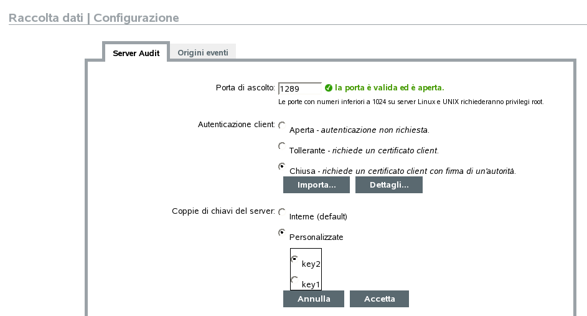Choose Interne (default) server key pairs

(x=281, y=212)
